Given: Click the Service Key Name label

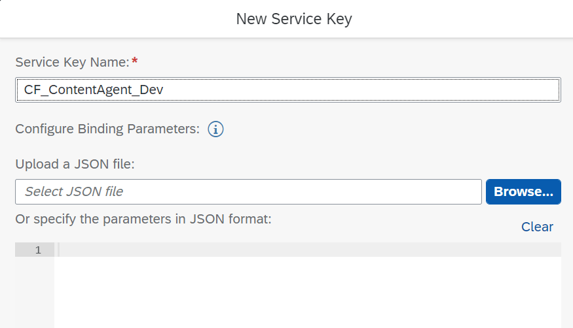Looking at the screenshot, I should tap(72, 62).
